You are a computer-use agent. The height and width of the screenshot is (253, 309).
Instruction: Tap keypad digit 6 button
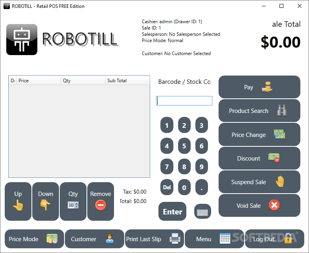(201, 146)
